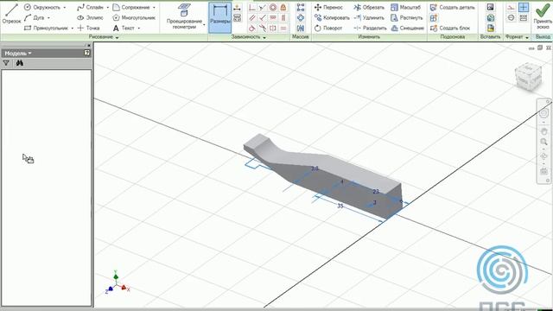The width and height of the screenshot is (553, 311).
Task: Click the Проецирование геометрии tool
Action: coord(184,16)
